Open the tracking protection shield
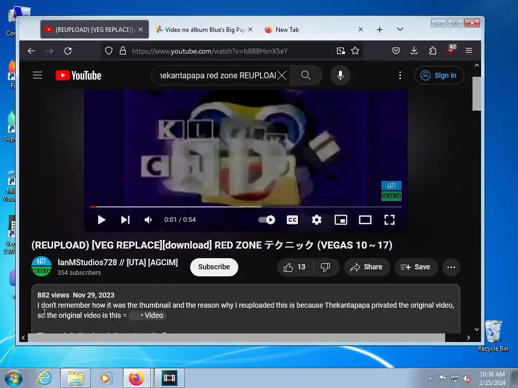Viewport: 518px width, 388px height. click(x=109, y=51)
